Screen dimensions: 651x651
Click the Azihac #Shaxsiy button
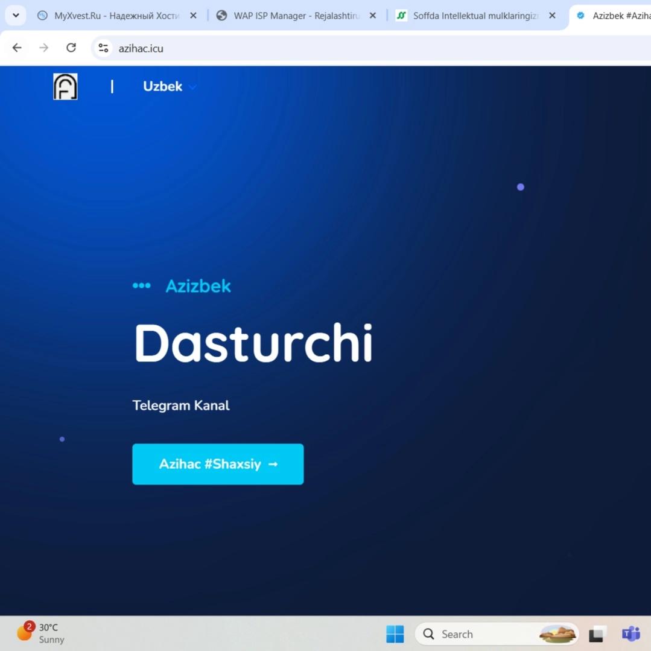[x=218, y=464]
